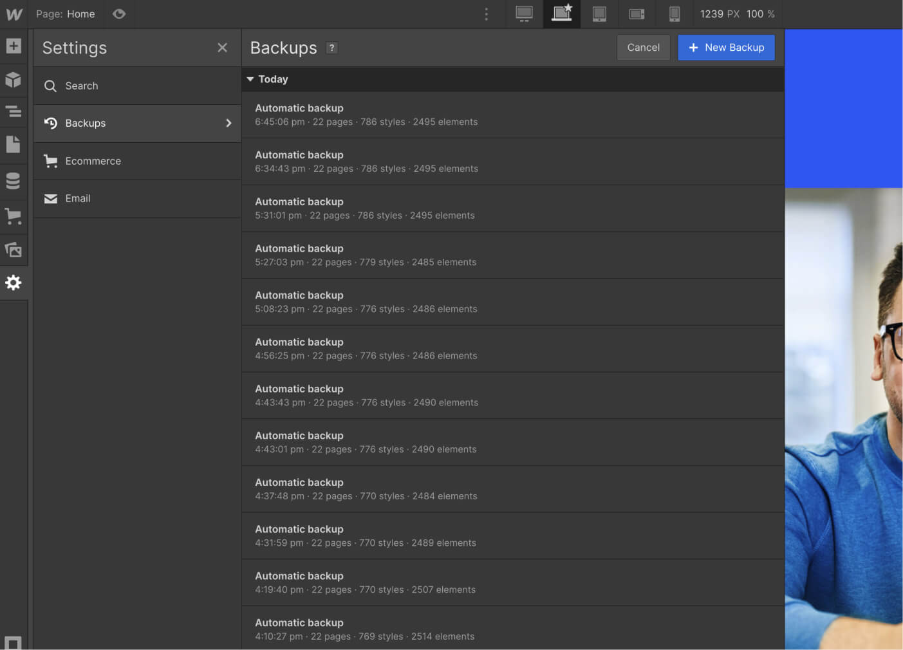Open the Components panel
Viewport: 903px width, 650px height.
(14, 80)
